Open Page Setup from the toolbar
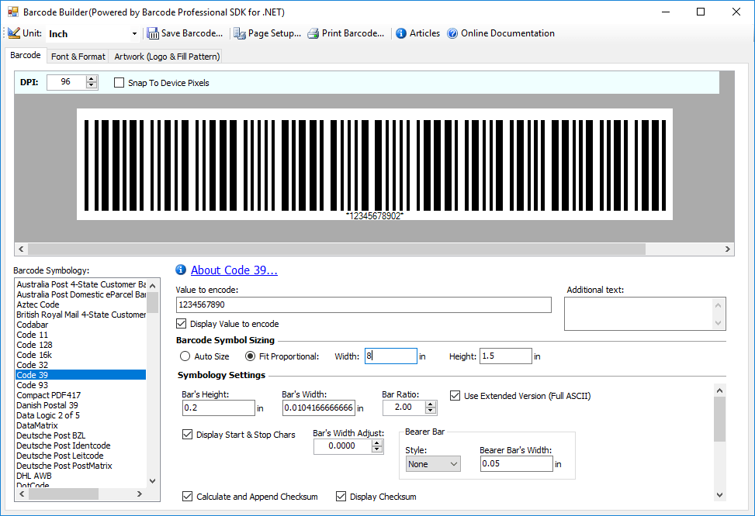The width and height of the screenshot is (755, 516). coord(241,33)
